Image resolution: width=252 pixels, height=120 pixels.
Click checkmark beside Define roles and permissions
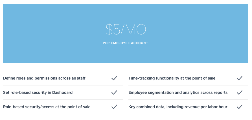click(x=114, y=78)
